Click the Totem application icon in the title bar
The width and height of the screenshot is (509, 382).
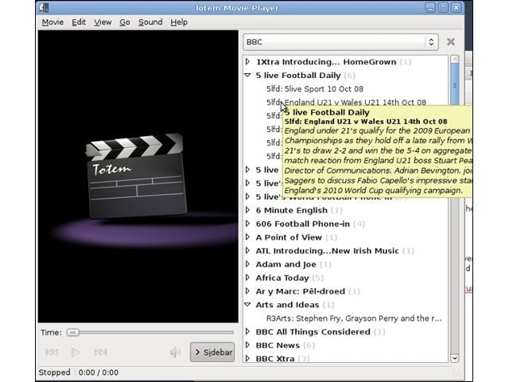[44, 8]
